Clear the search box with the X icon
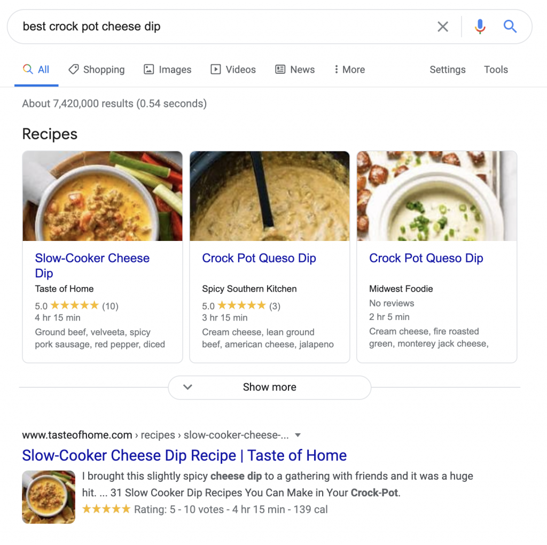 coord(443,27)
